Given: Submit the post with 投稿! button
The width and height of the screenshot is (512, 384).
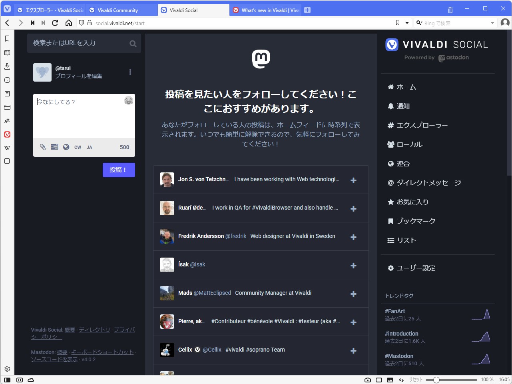Looking at the screenshot, I should [x=119, y=170].
